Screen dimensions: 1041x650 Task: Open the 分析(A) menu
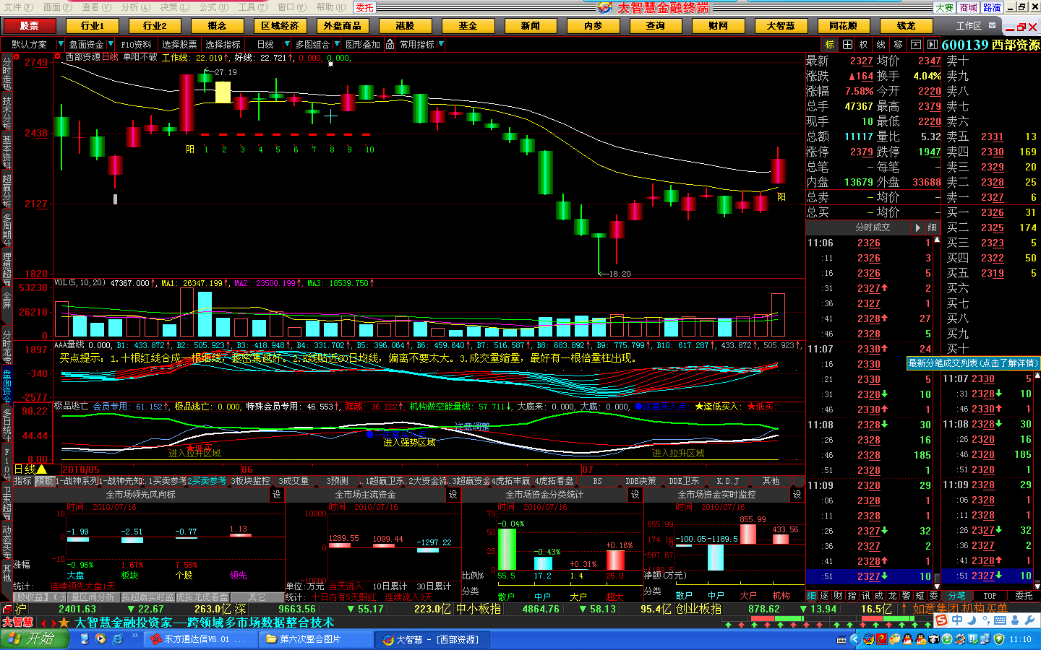[x=135, y=7]
